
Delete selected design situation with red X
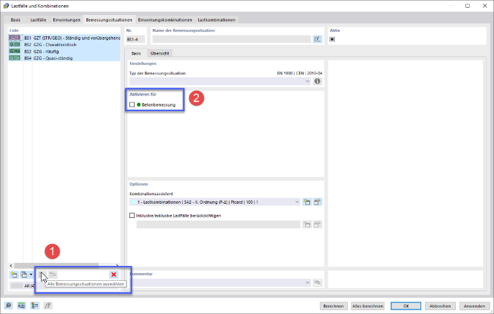pos(114,274)
